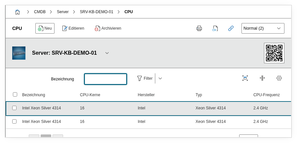The image size is (297, 143).
Task: Click the Neu button
Action: [x=45, y=28]
